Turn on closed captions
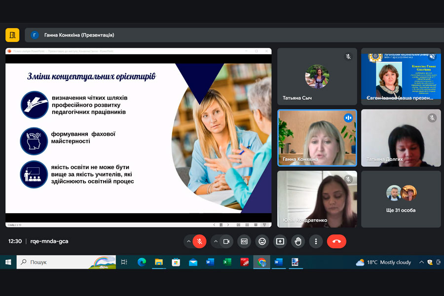Viewport: 444px width, 296px height. pos(244,241)
